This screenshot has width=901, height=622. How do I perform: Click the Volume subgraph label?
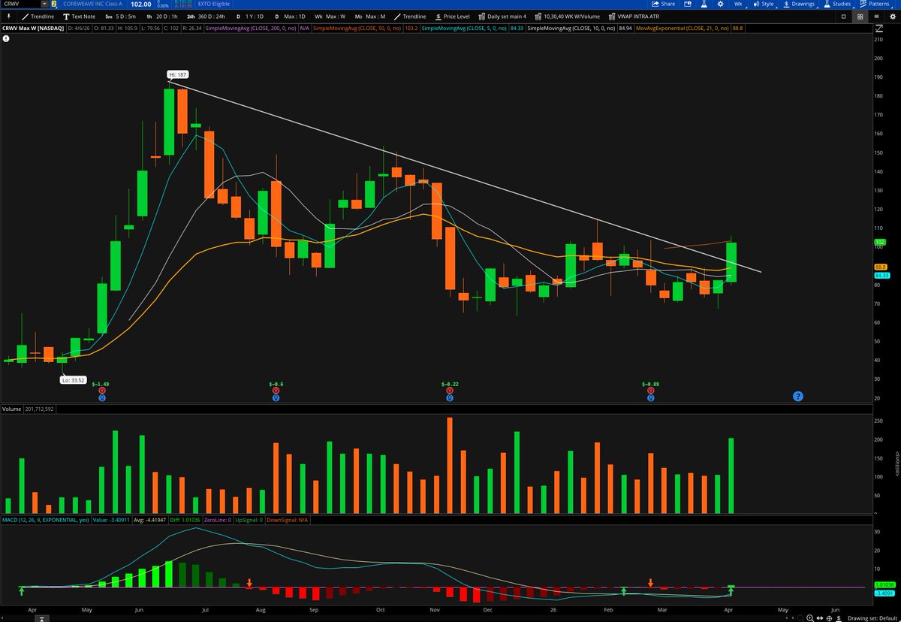[x=12, y=409]
